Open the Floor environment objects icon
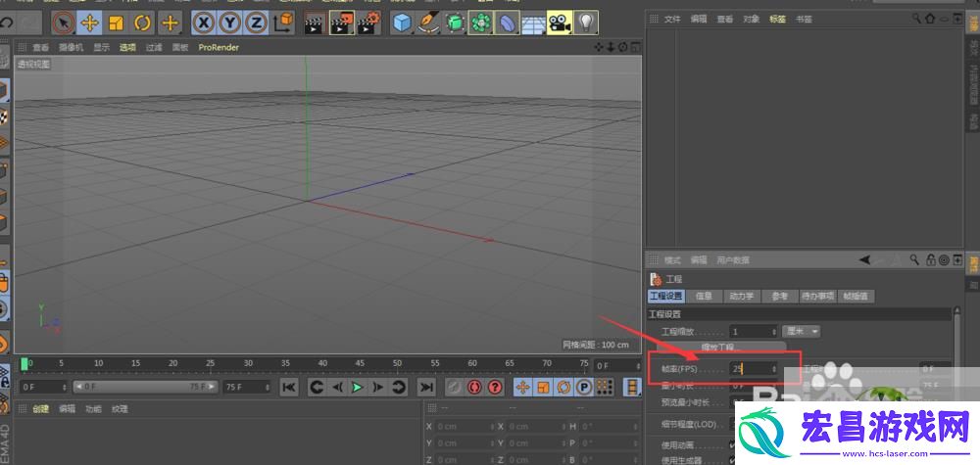The height and width of the screenshot is (465, 980). tap(533, 23)
